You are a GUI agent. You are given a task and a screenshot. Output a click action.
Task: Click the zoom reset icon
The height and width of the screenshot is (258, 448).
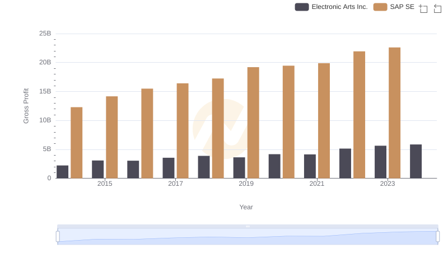coord(437,8)
